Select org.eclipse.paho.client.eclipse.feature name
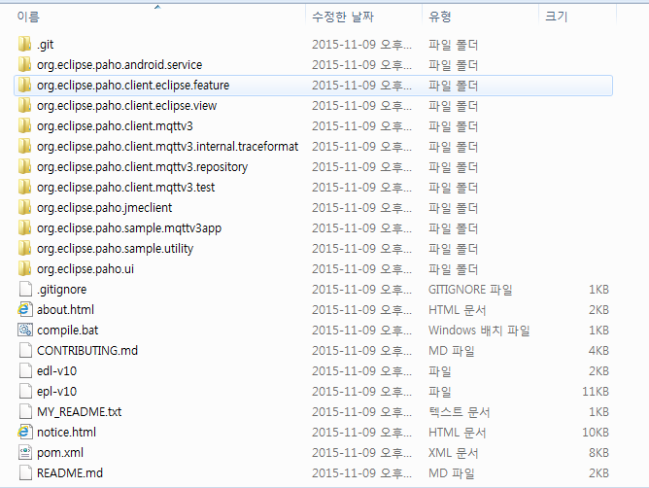The width and height of the screenshot is (649, 488). point(133,86)
